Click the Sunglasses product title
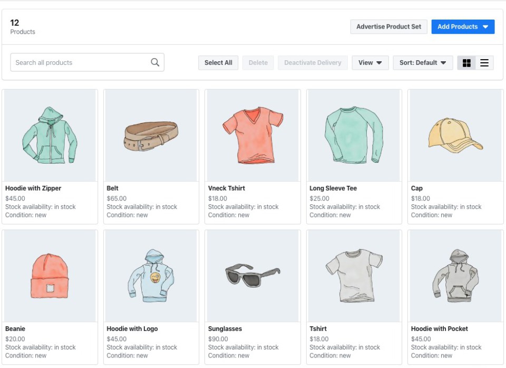This screenshot has height=368, width=506. 225,329
